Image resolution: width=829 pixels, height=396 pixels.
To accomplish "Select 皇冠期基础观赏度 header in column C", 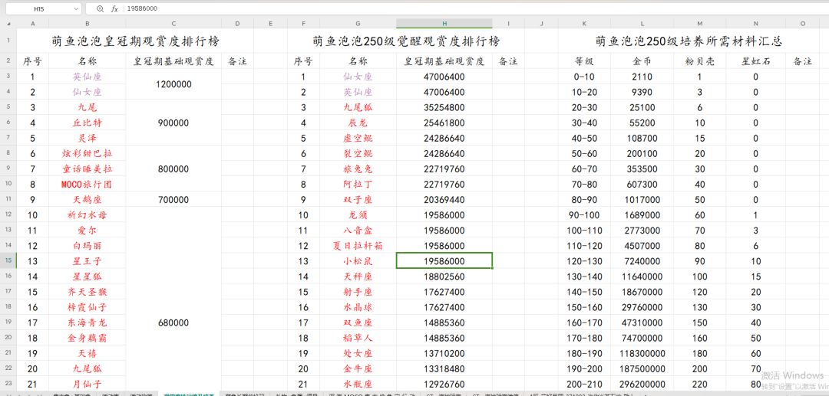I will (174, 61).
